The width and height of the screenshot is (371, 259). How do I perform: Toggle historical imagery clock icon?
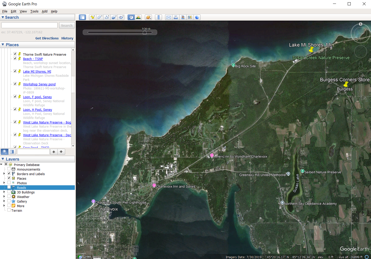tap(131, 17)
